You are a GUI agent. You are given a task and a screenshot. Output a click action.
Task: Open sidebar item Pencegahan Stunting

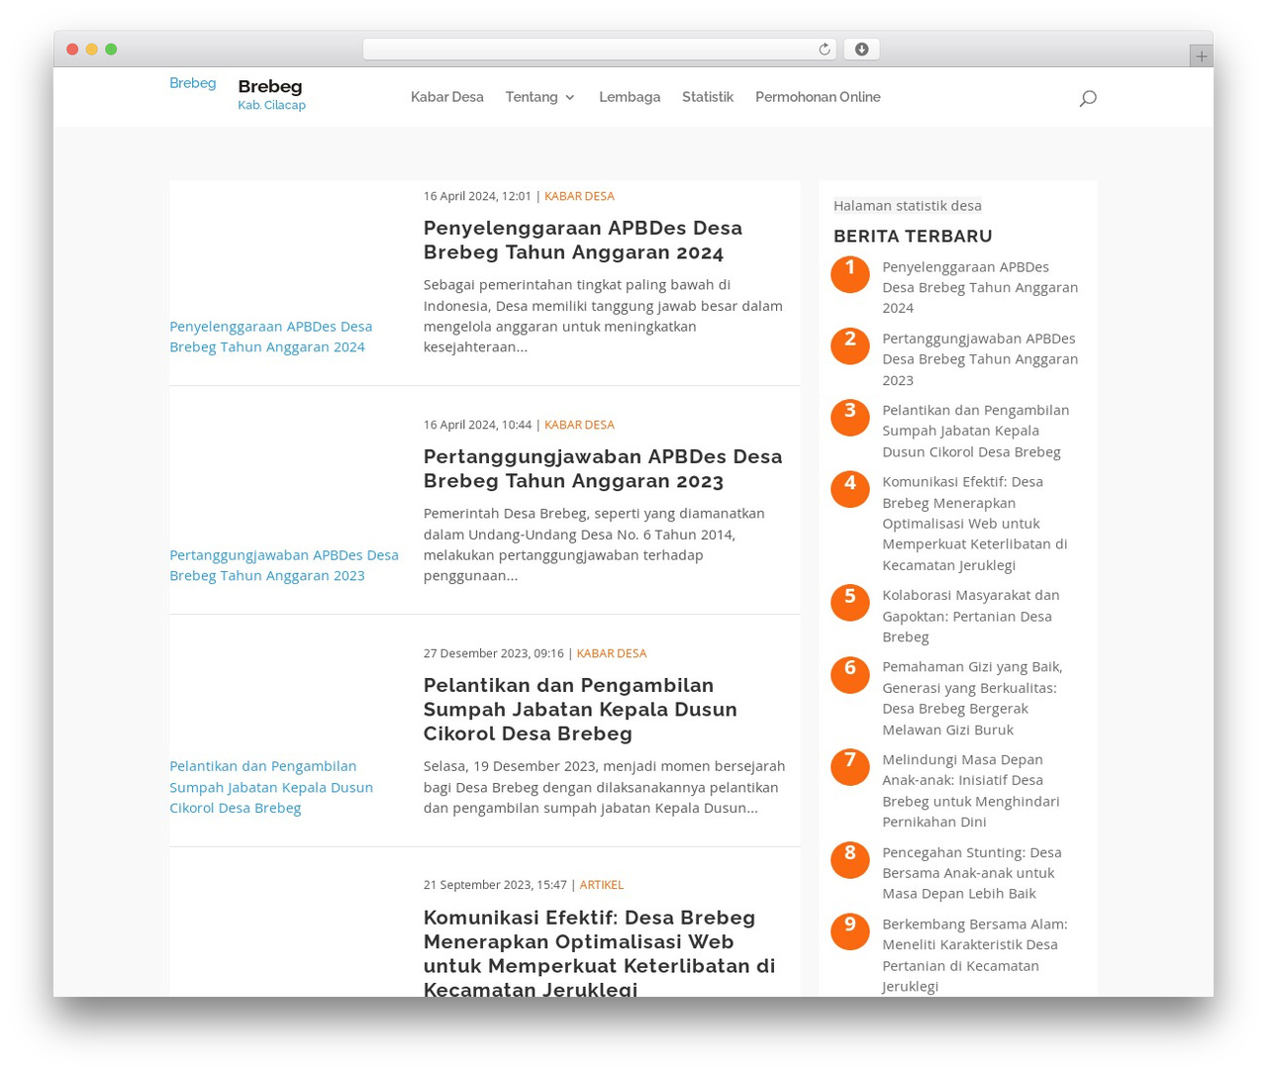[972, 872]
